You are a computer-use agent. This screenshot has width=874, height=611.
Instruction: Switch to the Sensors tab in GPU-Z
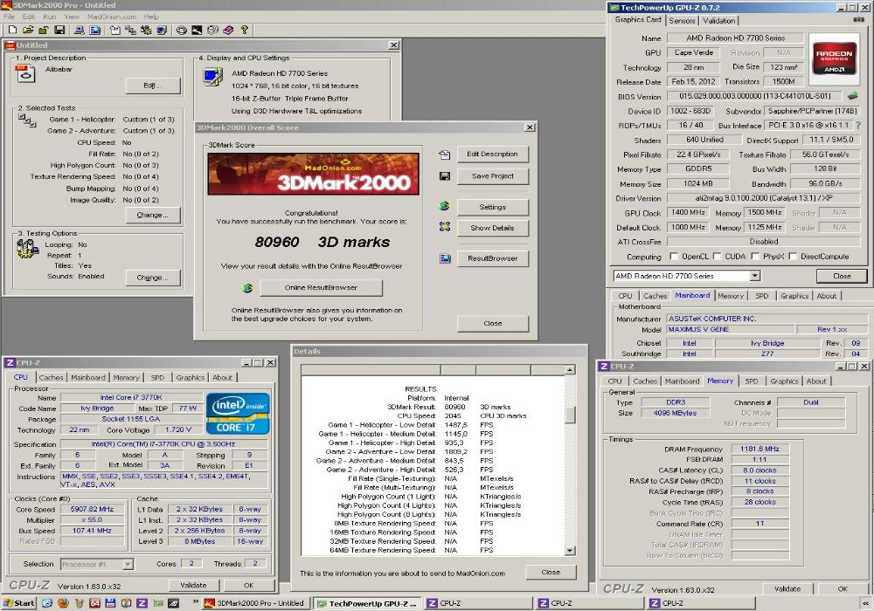coord(682,21)
